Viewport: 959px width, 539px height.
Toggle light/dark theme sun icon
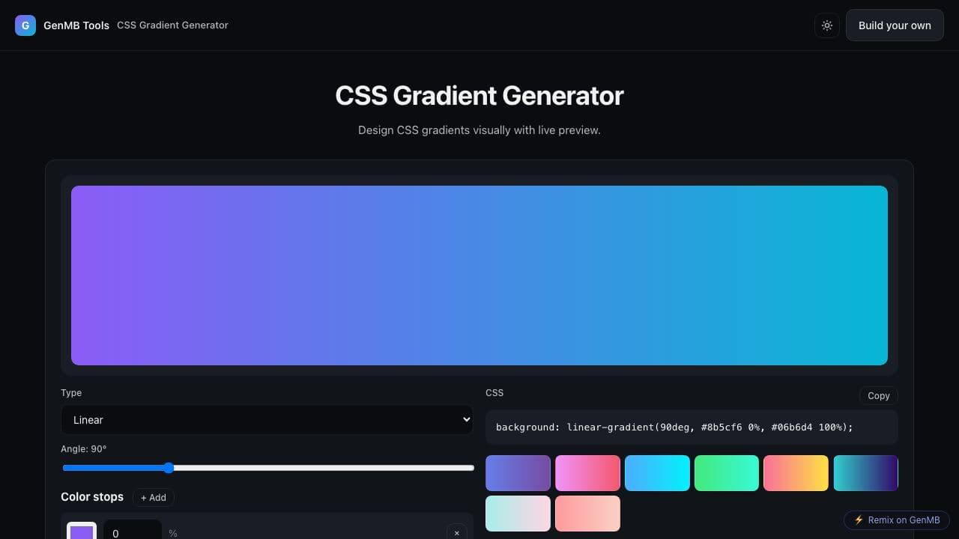827,25
